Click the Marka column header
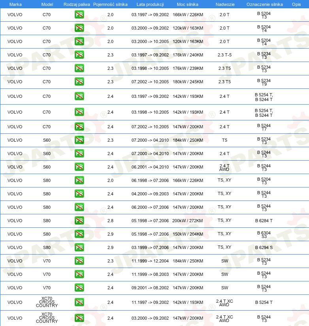The width and height of the screenshot is (309, 326). [x=15, y=4]
